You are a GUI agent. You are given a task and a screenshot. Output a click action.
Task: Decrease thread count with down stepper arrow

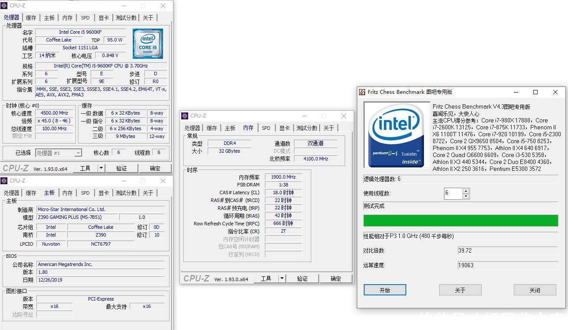(x=466, y=196)
